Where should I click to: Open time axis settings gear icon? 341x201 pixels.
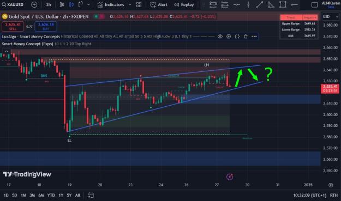[331, 185]
